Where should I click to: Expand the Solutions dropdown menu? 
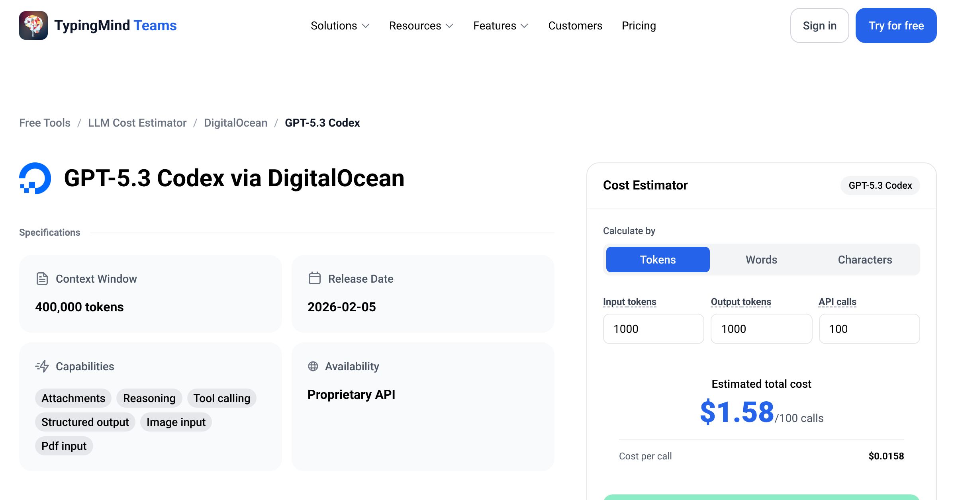340,25
